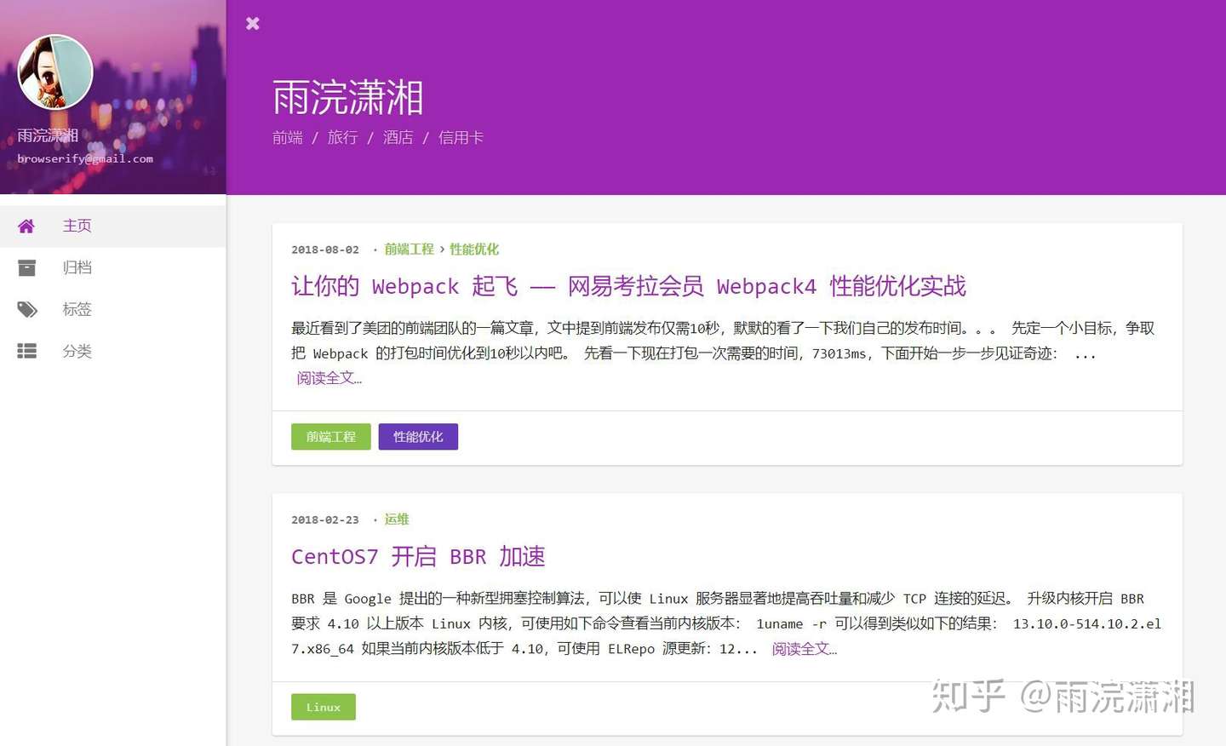The height and width of the screenshot is (746, 1226).
Task: Click the purple 性能优化 tag button
Action: 418,437
